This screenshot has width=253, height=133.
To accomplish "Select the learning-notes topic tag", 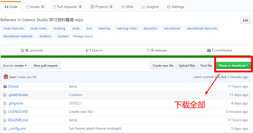I will tap(127, 28).
